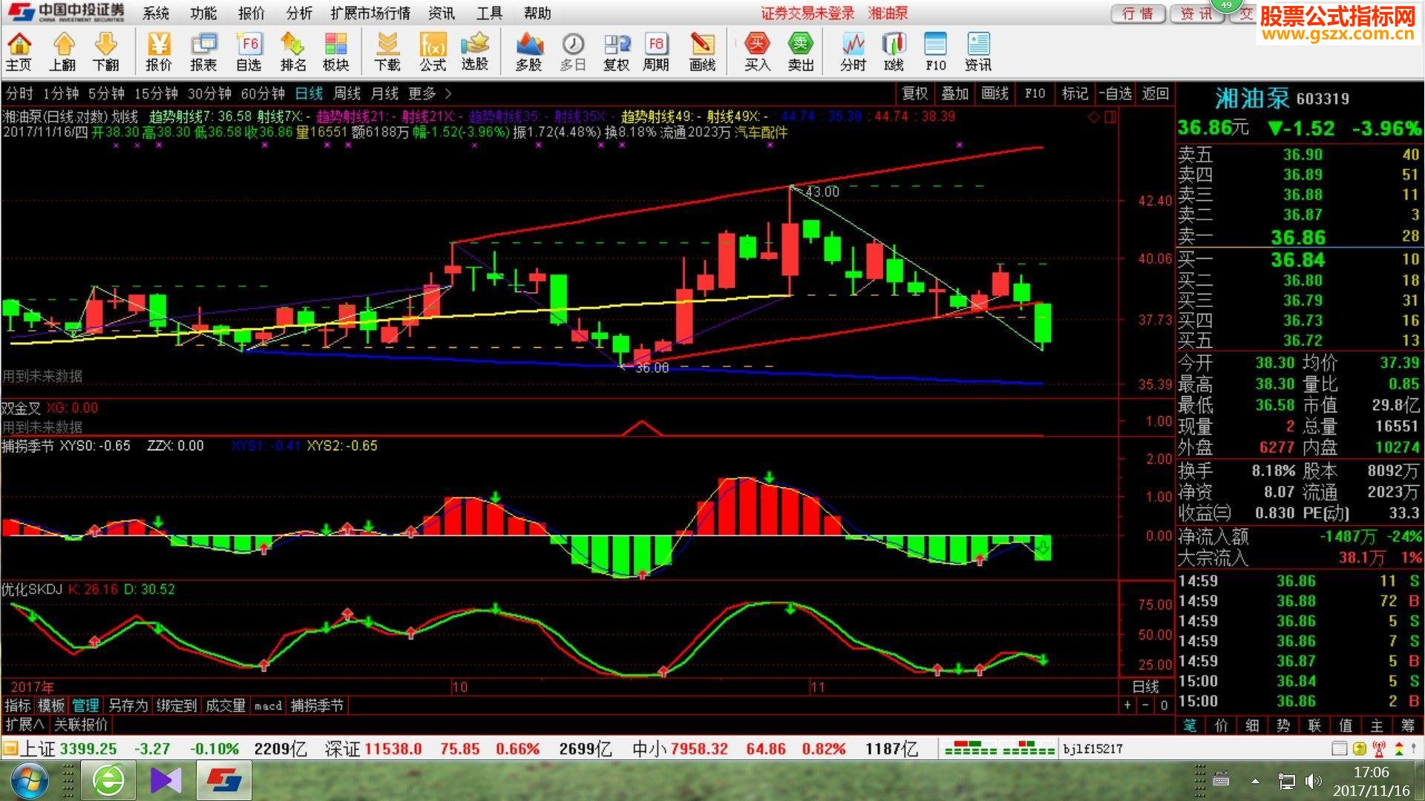
Task: Open the 指标 indicator selector
Action: (x=18, y=705)
